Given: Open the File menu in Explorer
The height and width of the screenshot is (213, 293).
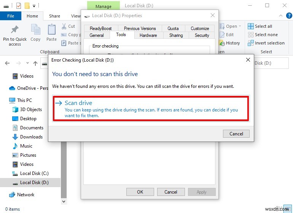Looking at the screenshot, I should coord(11,16).
